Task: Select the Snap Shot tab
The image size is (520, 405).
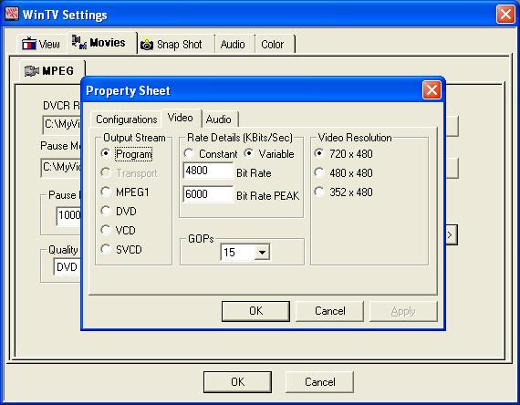Action: click(176, 45)
